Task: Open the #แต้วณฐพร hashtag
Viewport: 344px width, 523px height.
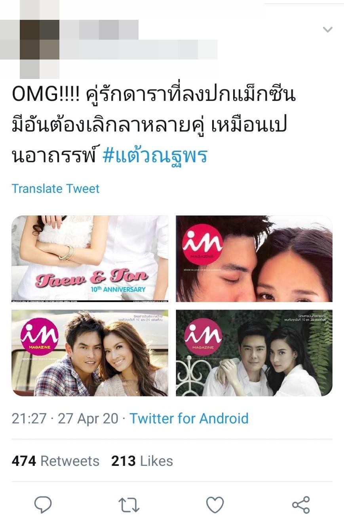Action: [155, 155]
